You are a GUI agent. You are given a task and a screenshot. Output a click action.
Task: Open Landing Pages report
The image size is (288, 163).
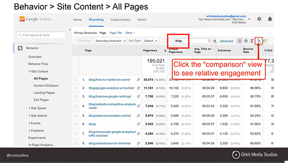click(x=44, y=93)
